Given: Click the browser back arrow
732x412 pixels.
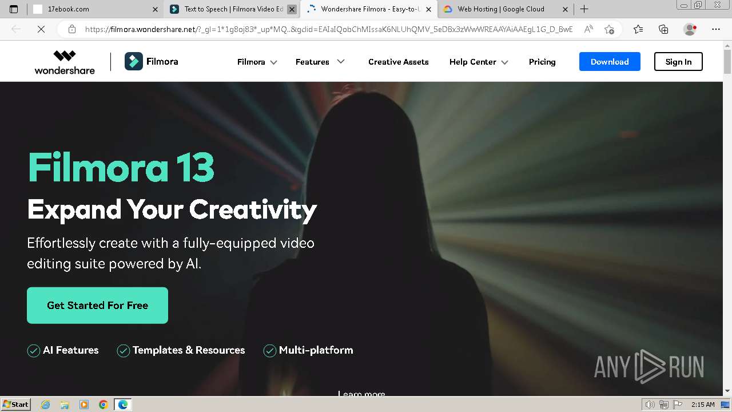Looking at the screenshot, I should (x=16, y=29).
